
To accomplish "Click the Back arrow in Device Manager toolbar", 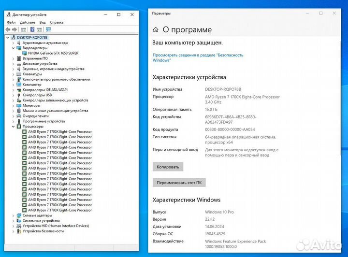I will tap(8, 29).
